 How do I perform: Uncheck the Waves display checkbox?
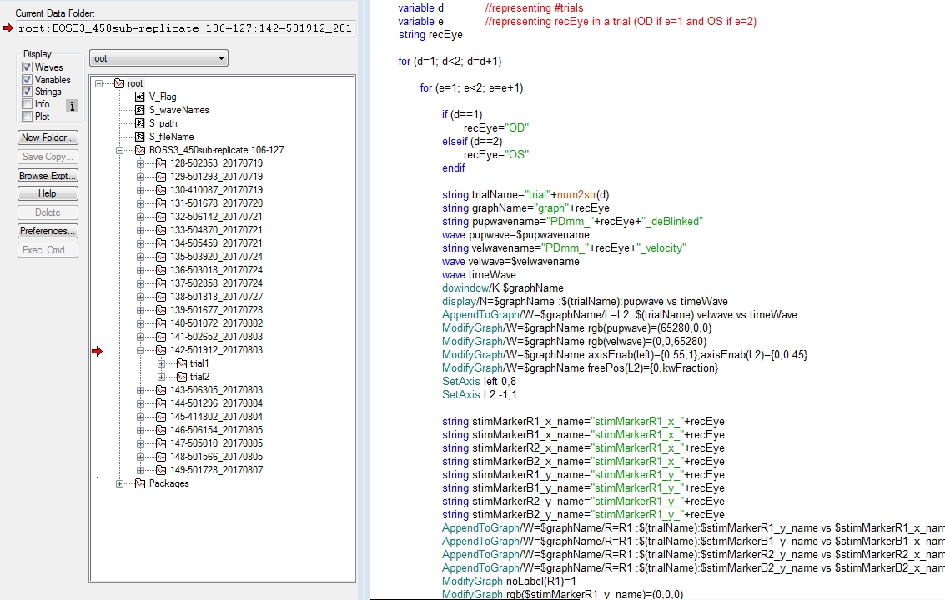tap(28, 67)
